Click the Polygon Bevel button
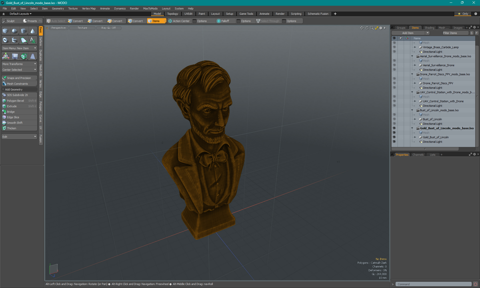Image resolution: width=480 pixels, height=288 pixels. [19, 101]
